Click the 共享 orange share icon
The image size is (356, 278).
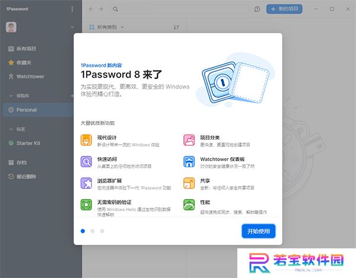[x=189, y=183]
